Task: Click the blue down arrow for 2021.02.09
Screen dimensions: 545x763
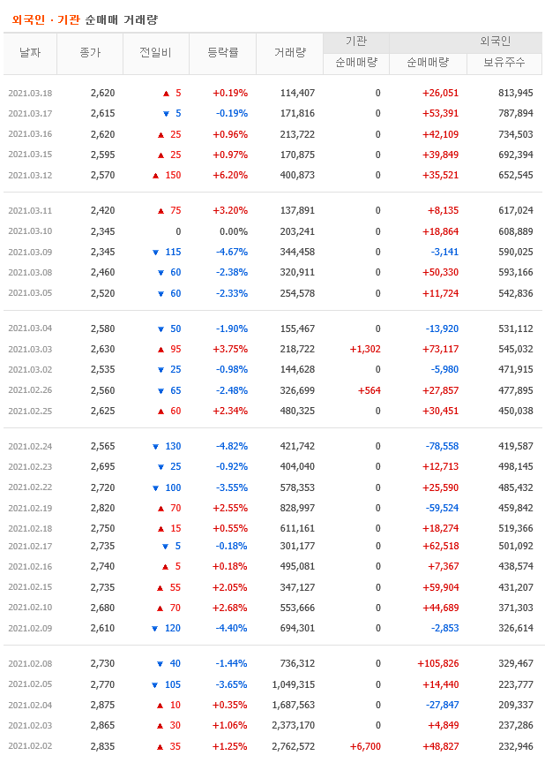Action: (155, 628)
